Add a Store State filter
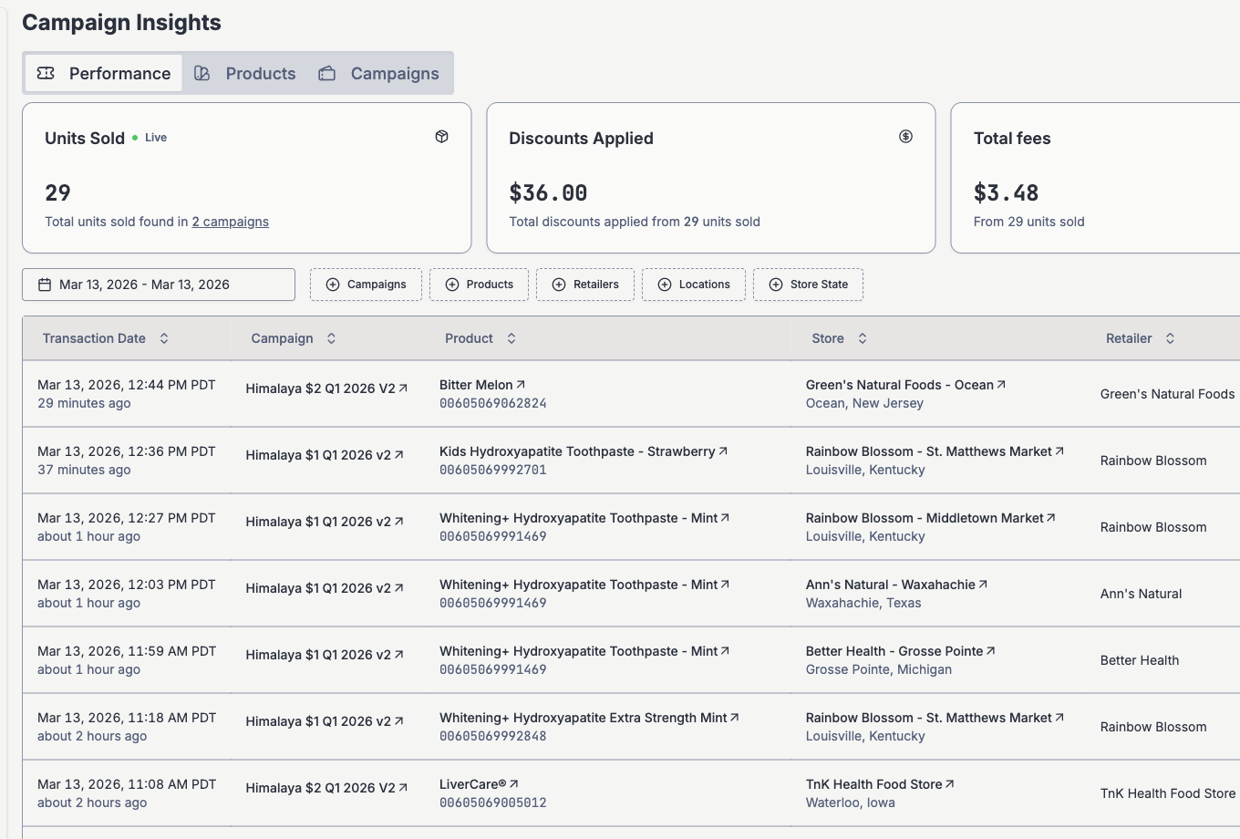Screen dimensions: 1240x839 [x=808, y=285]
